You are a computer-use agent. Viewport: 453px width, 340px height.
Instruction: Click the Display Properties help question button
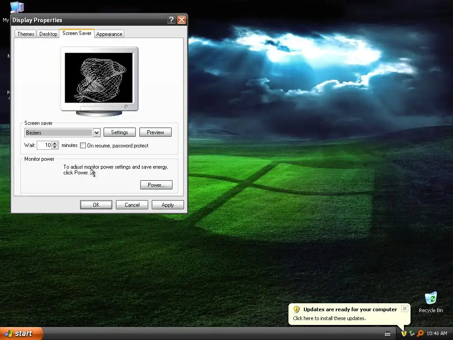click(171, 19)
